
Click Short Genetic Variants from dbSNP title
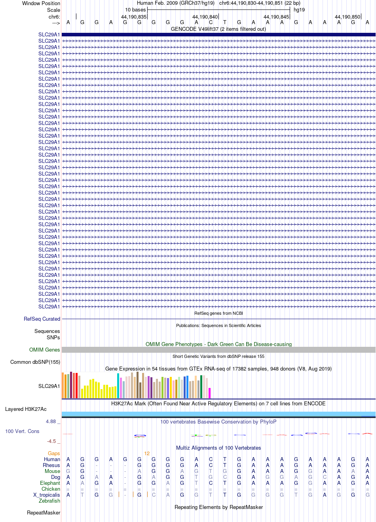click(x=218, y=356)
